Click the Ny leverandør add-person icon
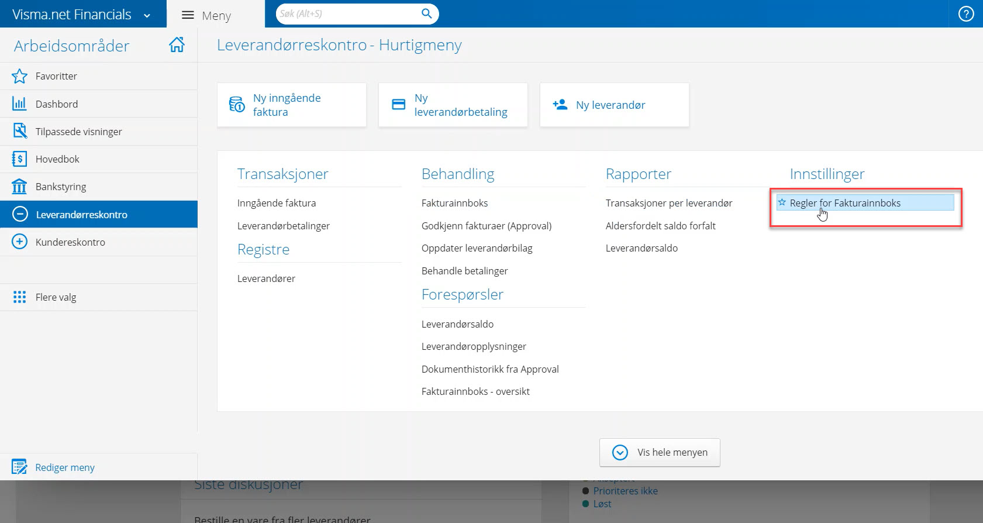983x523 pixels. [560, 104]
